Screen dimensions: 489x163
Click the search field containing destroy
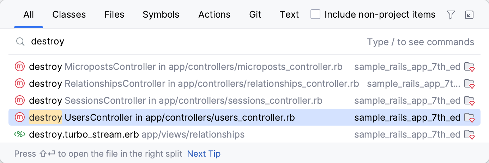coord(176,42)
